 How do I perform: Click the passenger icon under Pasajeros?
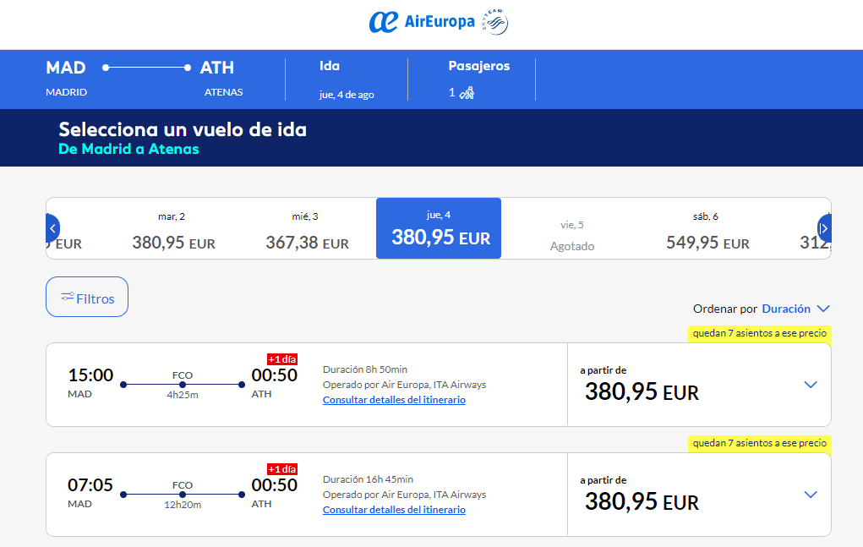tap(467, 92)
